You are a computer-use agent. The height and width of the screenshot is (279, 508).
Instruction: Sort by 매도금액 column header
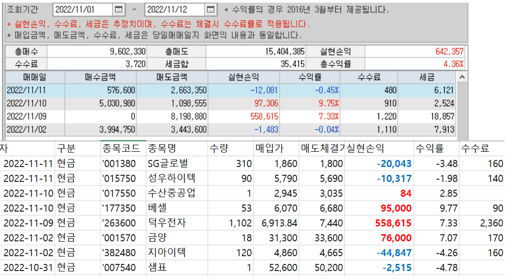[172, 77]
